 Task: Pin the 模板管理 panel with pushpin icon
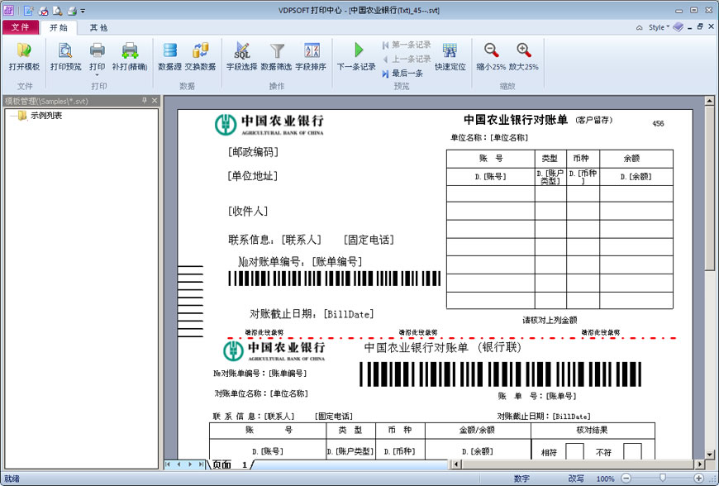click(x=145, y=100)
